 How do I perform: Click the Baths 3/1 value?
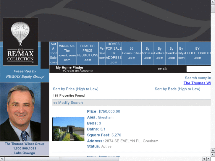(x=103, y=129)
